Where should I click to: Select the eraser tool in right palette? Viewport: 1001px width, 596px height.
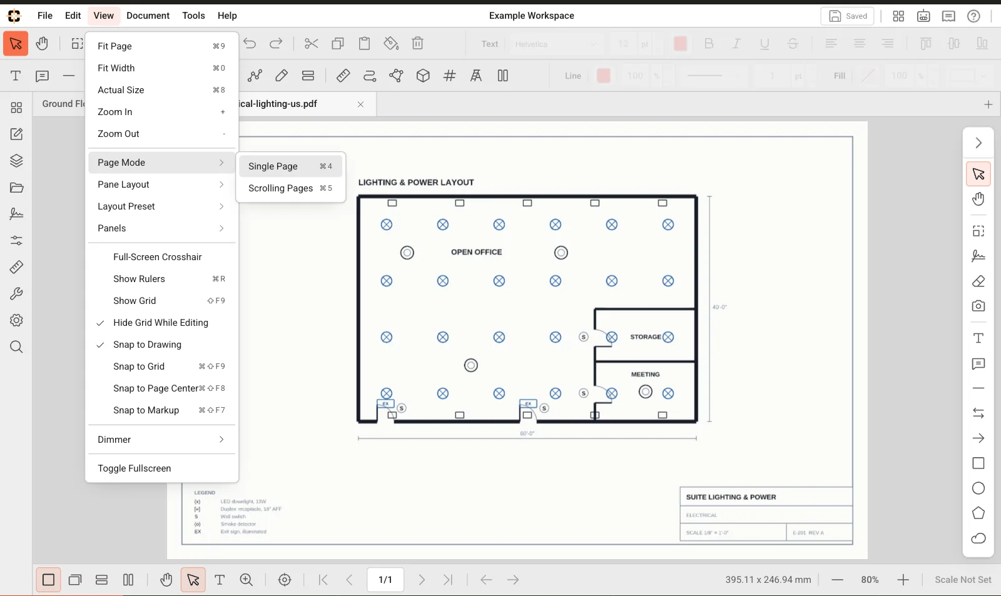[x=978, y=281]
